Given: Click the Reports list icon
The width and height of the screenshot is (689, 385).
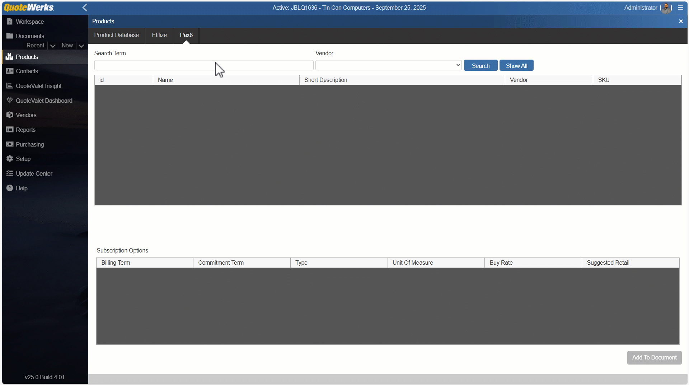Looking at the screenshot, I should tap(10, 130).
